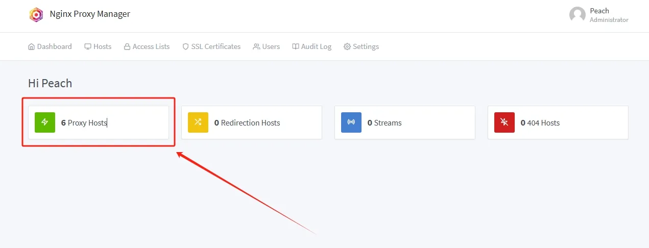Click the Hi Peach greeting heading
The height and width of the screenshot is (248, 649).
click(50, 83)
